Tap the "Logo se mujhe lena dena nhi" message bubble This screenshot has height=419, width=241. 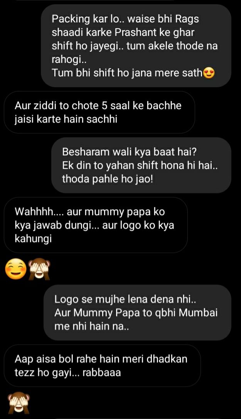tap(137, 313)
